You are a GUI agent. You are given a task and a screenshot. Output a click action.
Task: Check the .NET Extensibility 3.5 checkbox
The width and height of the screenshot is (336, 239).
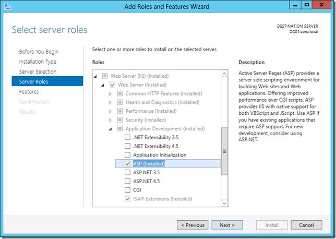(128, 137)
